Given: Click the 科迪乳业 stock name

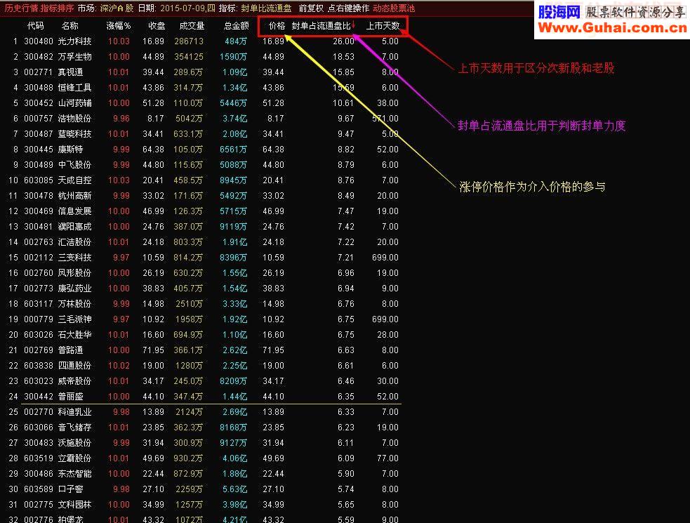Looking at the screenshot, I should (x=75, y=412).
